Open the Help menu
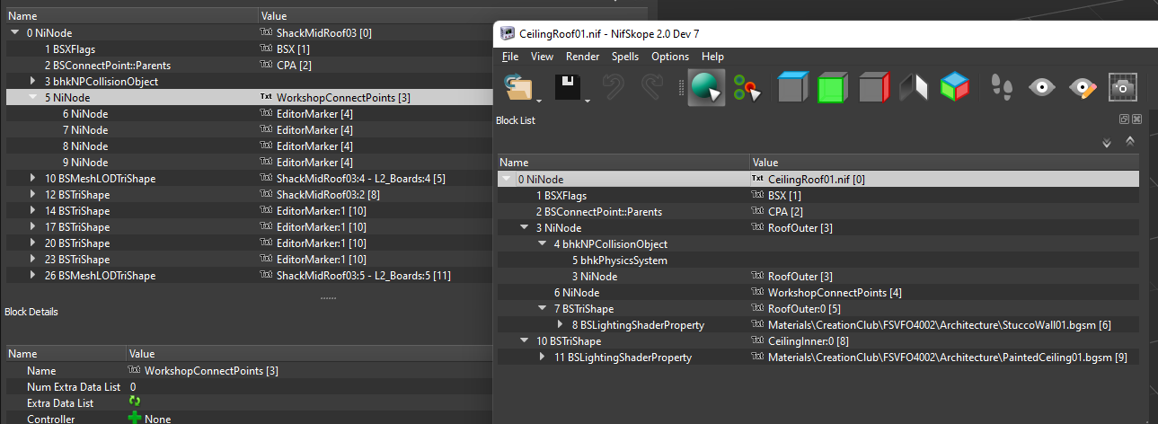Image resolution: width=1158 pixels, height=424 pixels. point(712,57)
